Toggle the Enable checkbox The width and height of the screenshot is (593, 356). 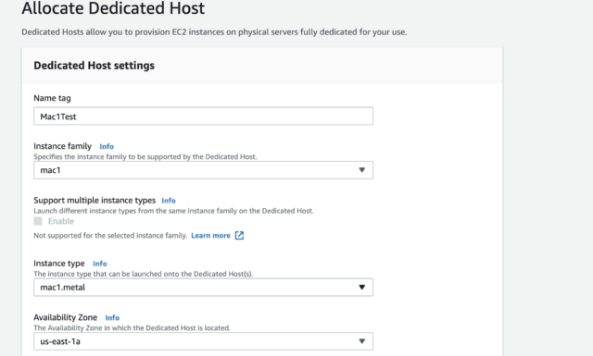[x=38, y=221]
